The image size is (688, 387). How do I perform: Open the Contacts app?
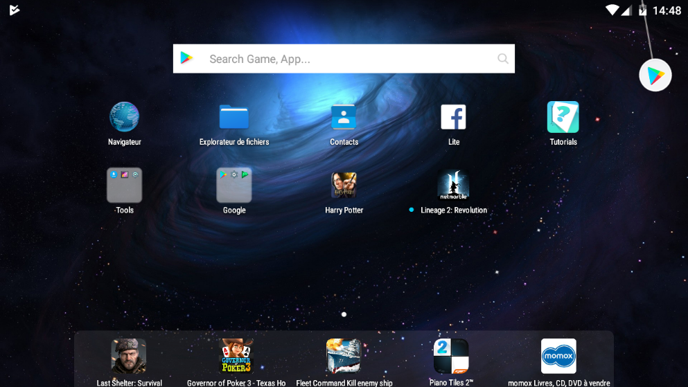tap(344, 117)
